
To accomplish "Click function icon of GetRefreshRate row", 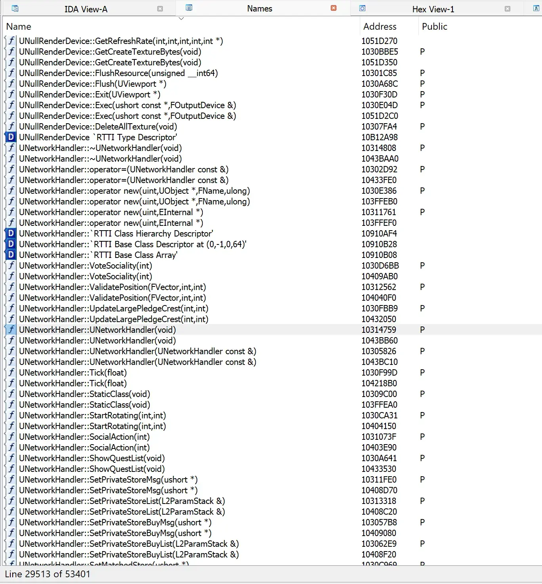I will pos(11,41).
